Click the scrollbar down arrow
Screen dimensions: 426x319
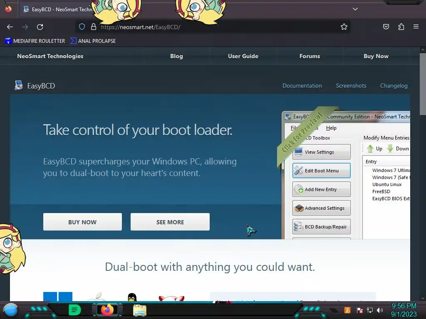point(423,298)
